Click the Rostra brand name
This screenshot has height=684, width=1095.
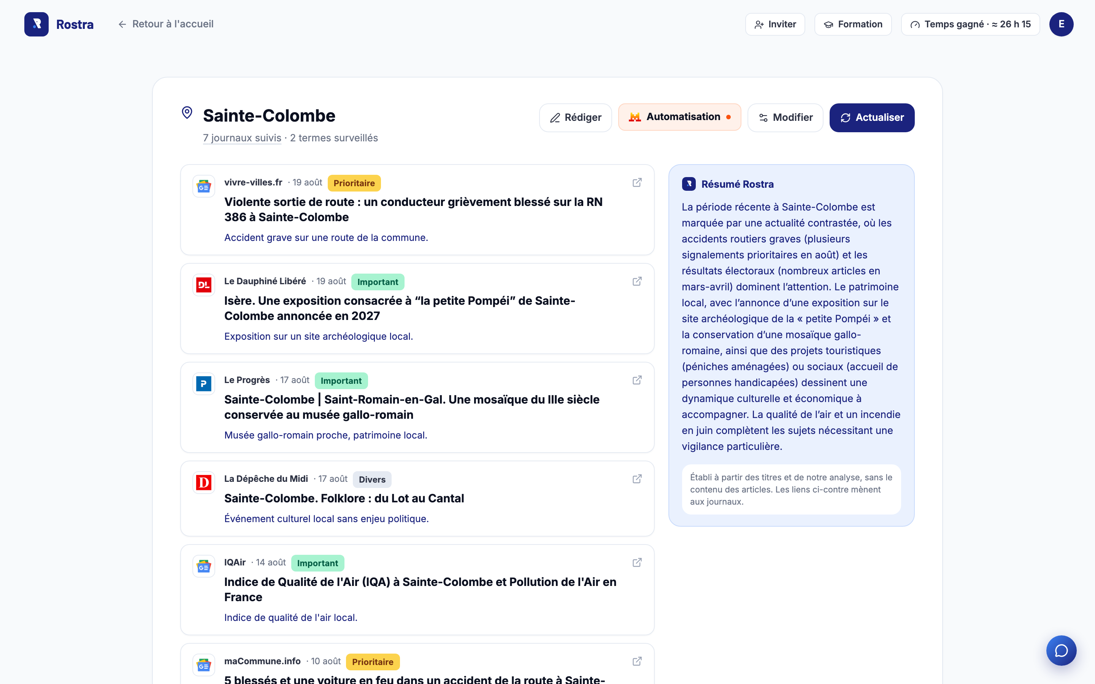point(75,24)
